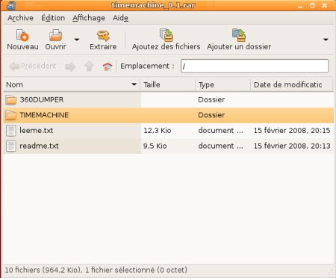Select the 360DUMPER folder icon

pyautogui.click(x=11, y=100)
